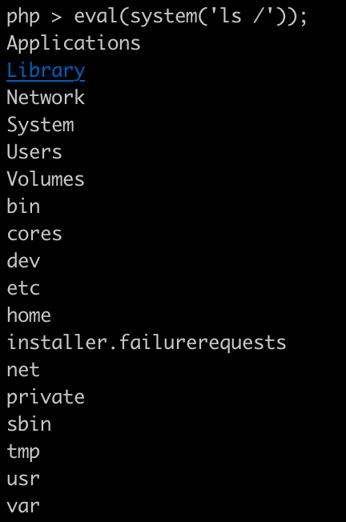
Task: Click the Network directory name
Action: [x=46, y=98]
